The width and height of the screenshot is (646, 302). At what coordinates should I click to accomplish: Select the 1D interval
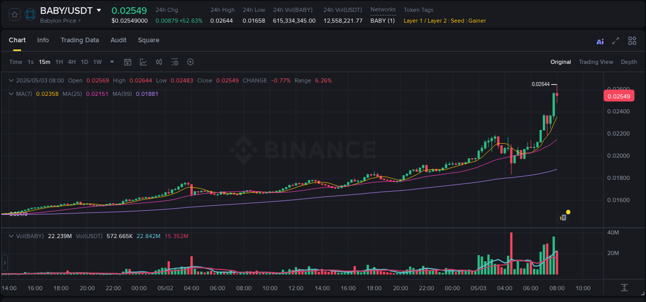coord(84,62)
